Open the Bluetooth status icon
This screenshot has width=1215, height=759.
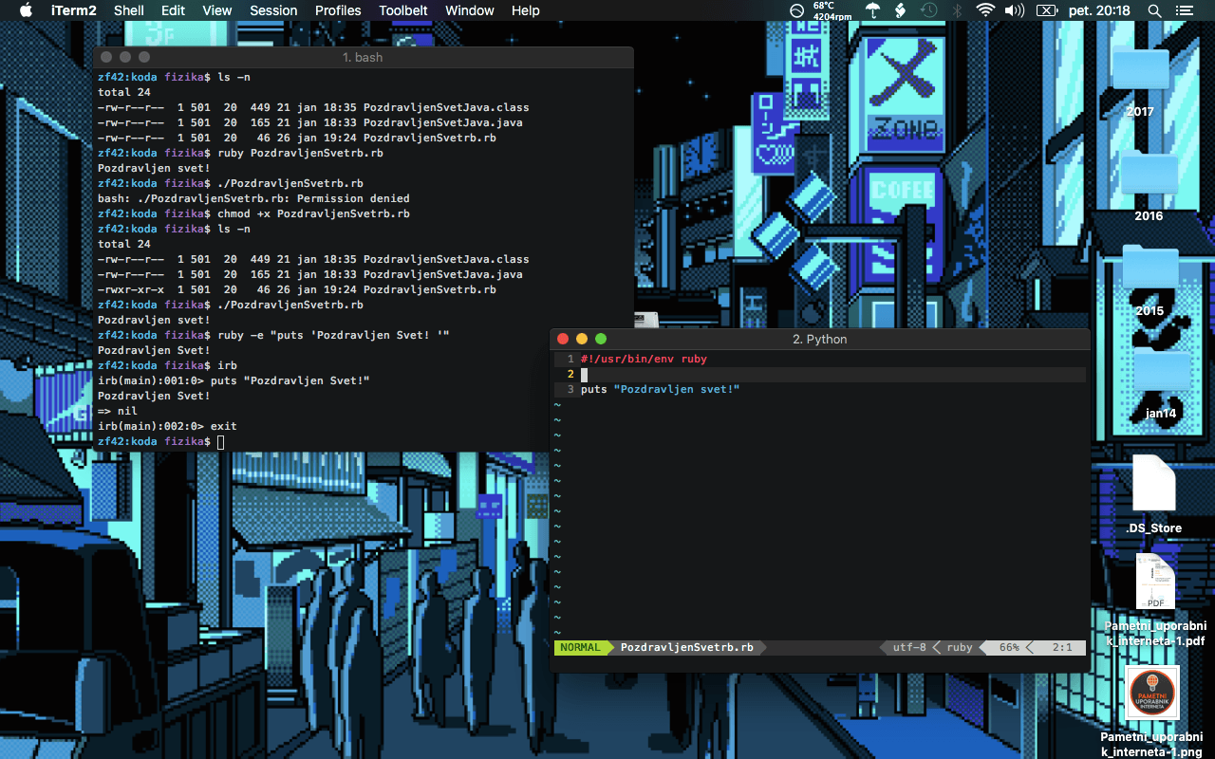click(x=957, y=10)
